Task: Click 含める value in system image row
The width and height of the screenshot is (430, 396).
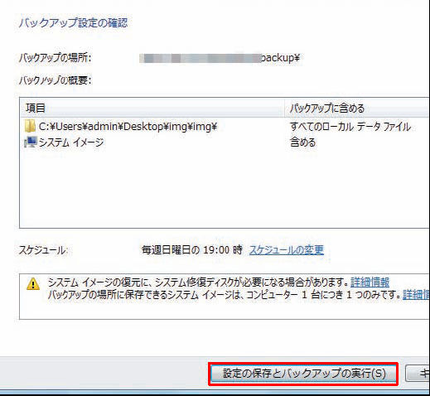Action: [x=302, y=142]
